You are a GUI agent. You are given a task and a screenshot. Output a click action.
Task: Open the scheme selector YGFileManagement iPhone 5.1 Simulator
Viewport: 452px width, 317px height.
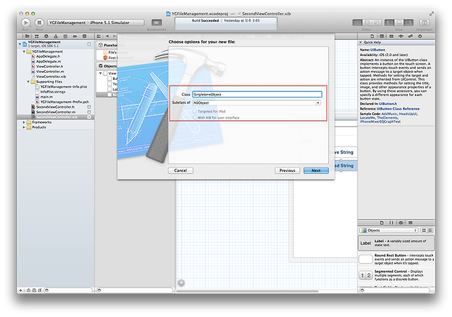pyautogui.click(x=95, y=23)
